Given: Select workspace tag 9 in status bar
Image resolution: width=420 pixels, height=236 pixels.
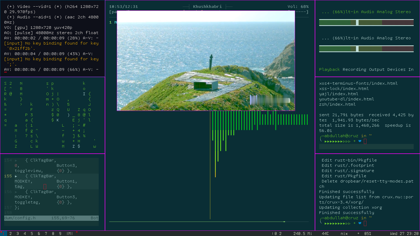Looking at the screenshot, I should pos(60,233).
